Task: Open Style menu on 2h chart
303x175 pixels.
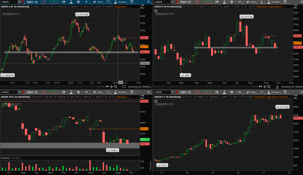Action: [x=98, y=92]
